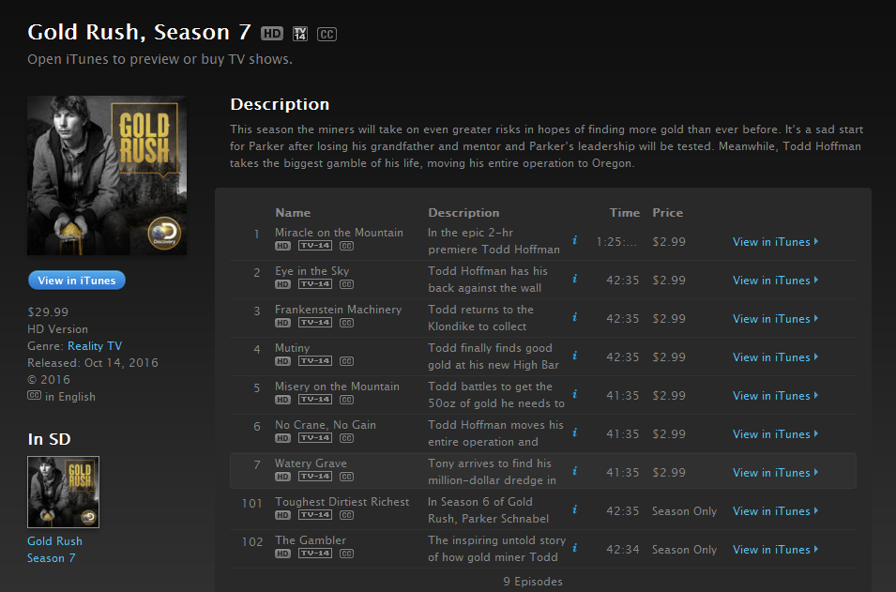
Task: Select episode title Misery on the Mountain
Action: 337,387
